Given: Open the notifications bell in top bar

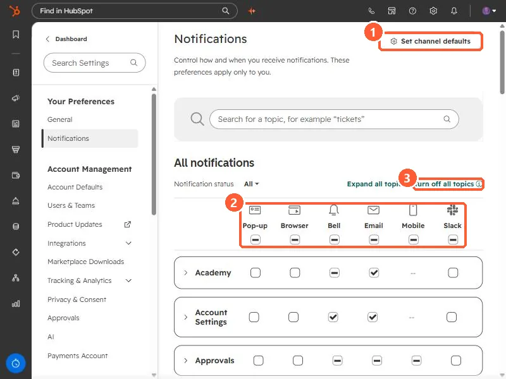Looking at the screenshot, I should (454, 11).
